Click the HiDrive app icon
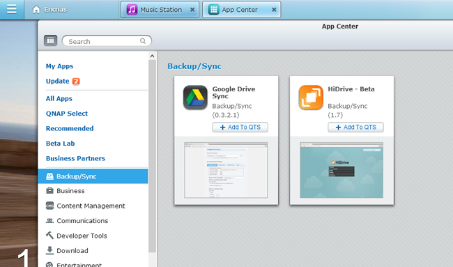This screenshot has width=453, height=267. tap(311, 98)
